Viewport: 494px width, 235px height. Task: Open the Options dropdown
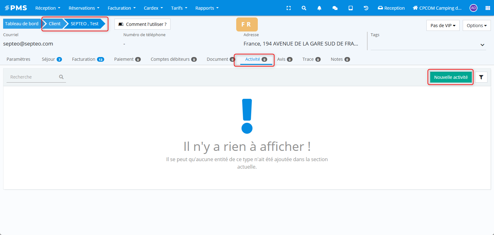click(476, 26)
